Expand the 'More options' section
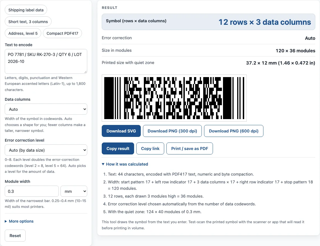The height and width of the screenshot is (246, 320). (19, 221)
